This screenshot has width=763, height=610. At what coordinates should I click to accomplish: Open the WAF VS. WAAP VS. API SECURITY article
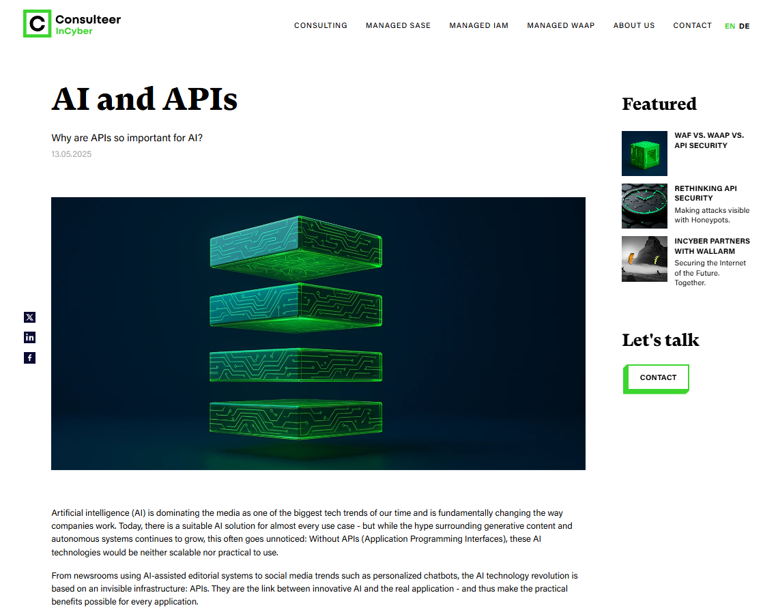pyautogui.click(x=709, y=140)
